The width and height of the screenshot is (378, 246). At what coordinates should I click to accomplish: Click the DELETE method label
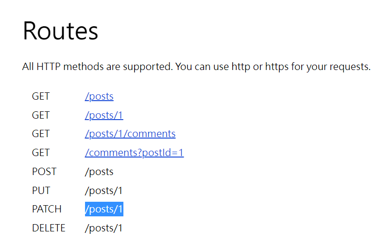[49, 228]
